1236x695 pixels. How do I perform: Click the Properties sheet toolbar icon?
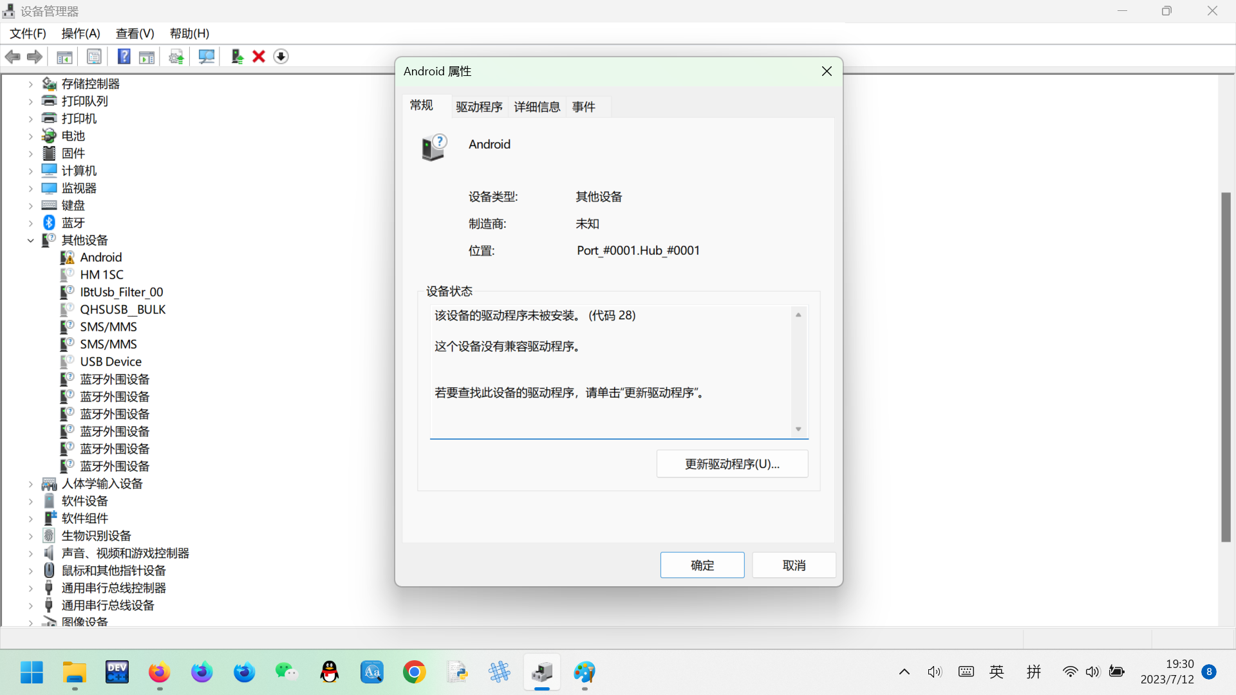point(94,57)
